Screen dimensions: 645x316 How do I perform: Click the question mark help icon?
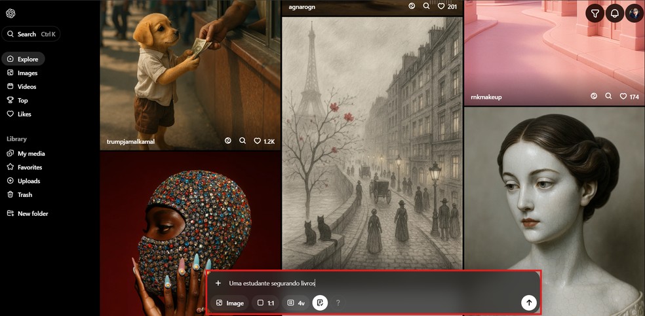pyautogui.click(x=338, y=303)
